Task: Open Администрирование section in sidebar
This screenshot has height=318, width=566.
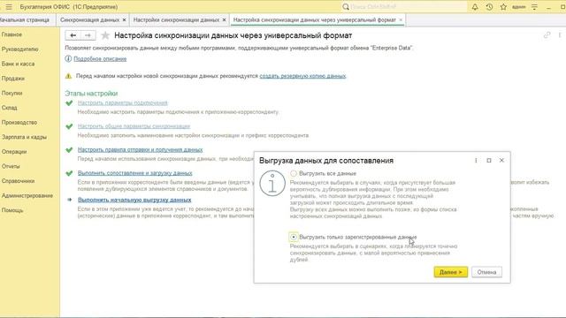Action: pyautogui.click(x=27, y=196)
